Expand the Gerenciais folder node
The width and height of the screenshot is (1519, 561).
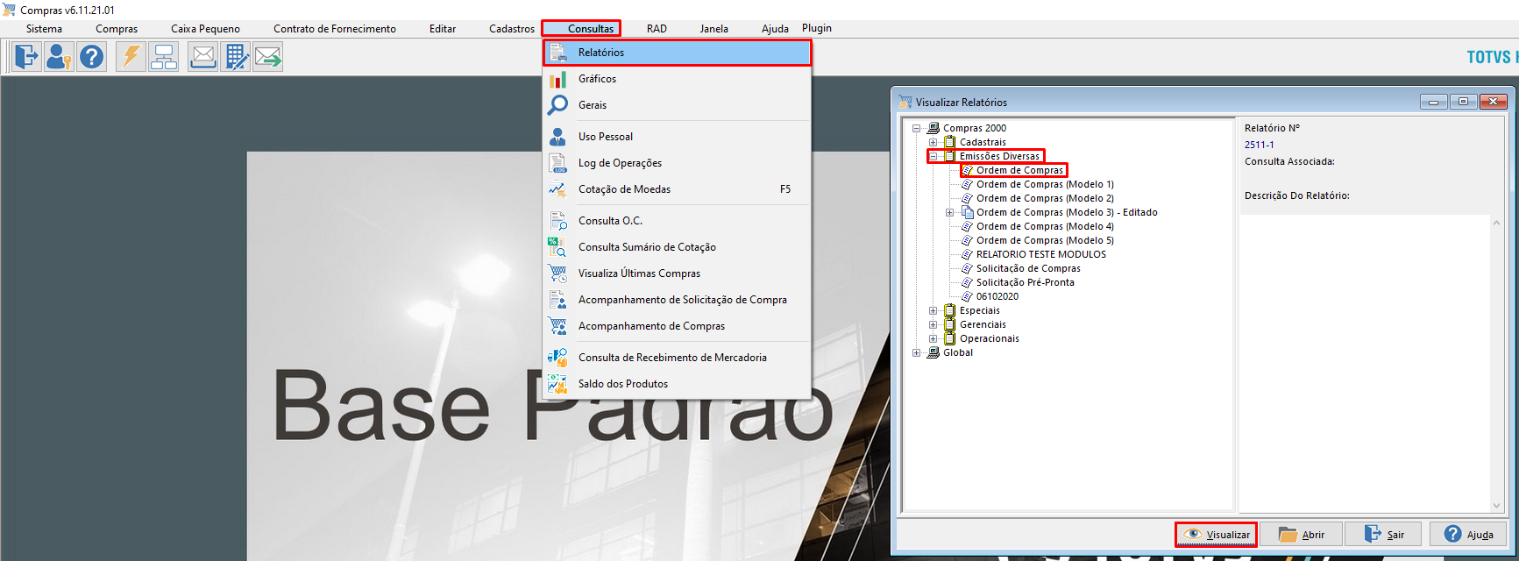(x=933, y=324)
